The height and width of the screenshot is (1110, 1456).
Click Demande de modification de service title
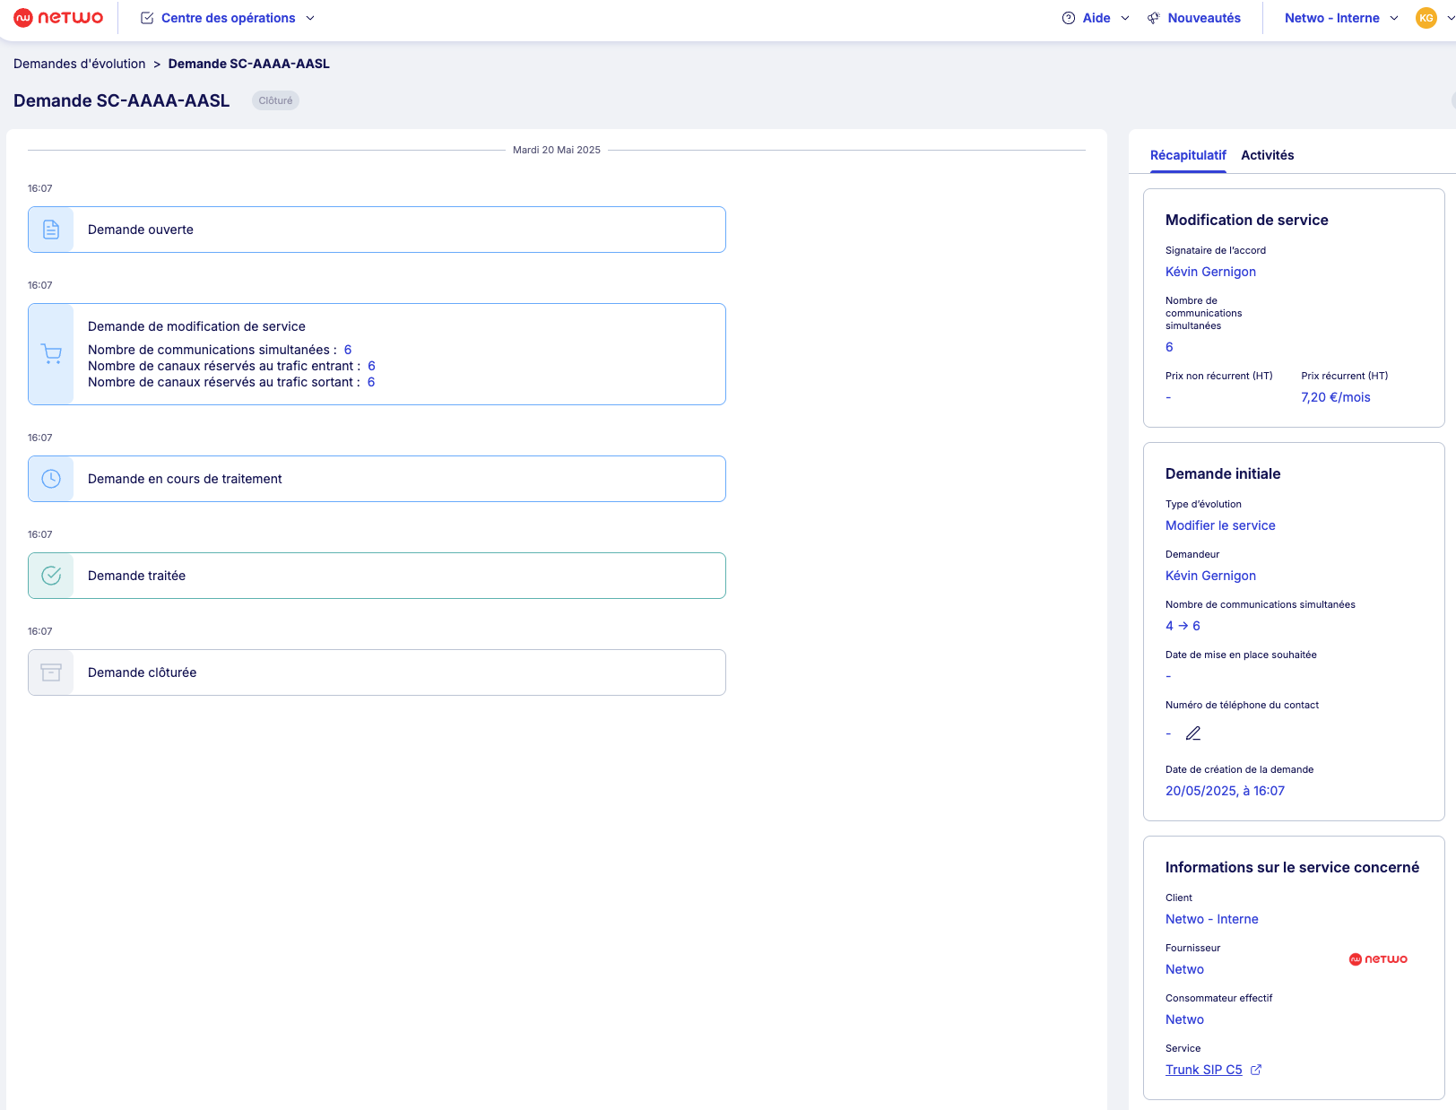(x=196, y=326)
